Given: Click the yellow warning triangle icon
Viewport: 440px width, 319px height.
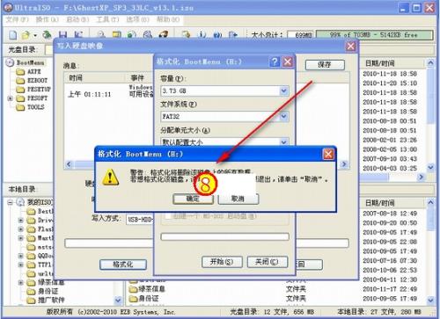Looking at the screenshot, I should pyautogui.click(x=110, y=178).
